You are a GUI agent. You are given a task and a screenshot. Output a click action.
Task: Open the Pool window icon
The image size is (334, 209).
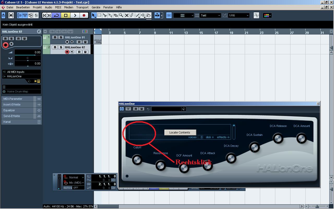tap(31, 15)
